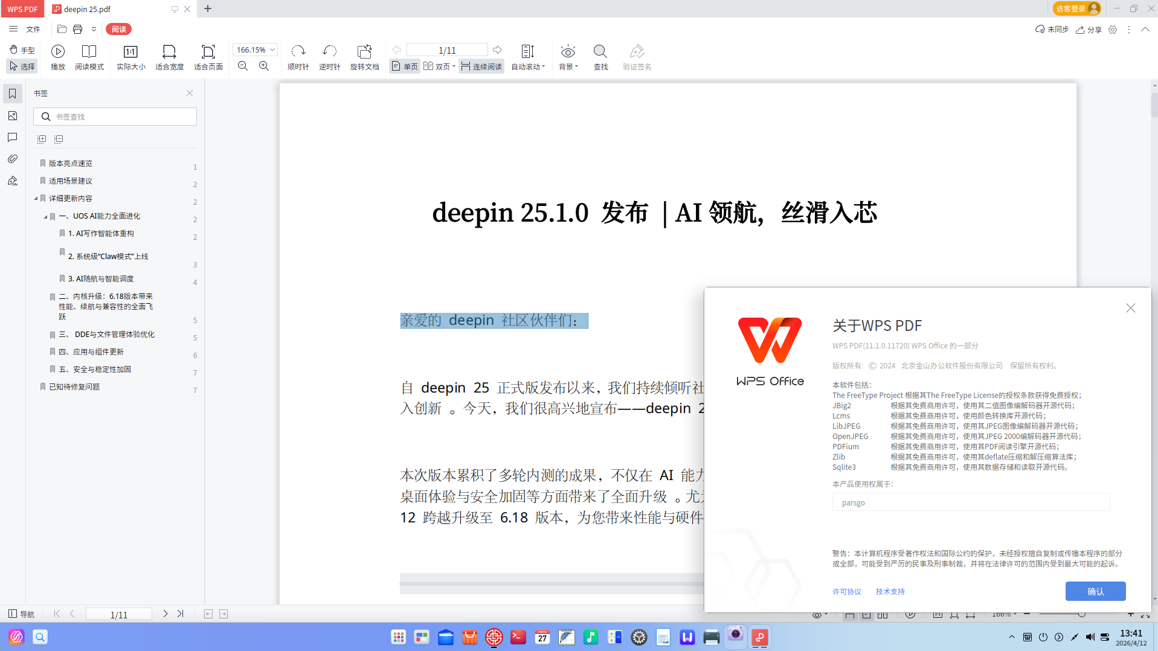The width and height of the screenshot is (1158, 651).
Task: Start slideshow with the 播放 icon
Action: [x=57, y=57]
